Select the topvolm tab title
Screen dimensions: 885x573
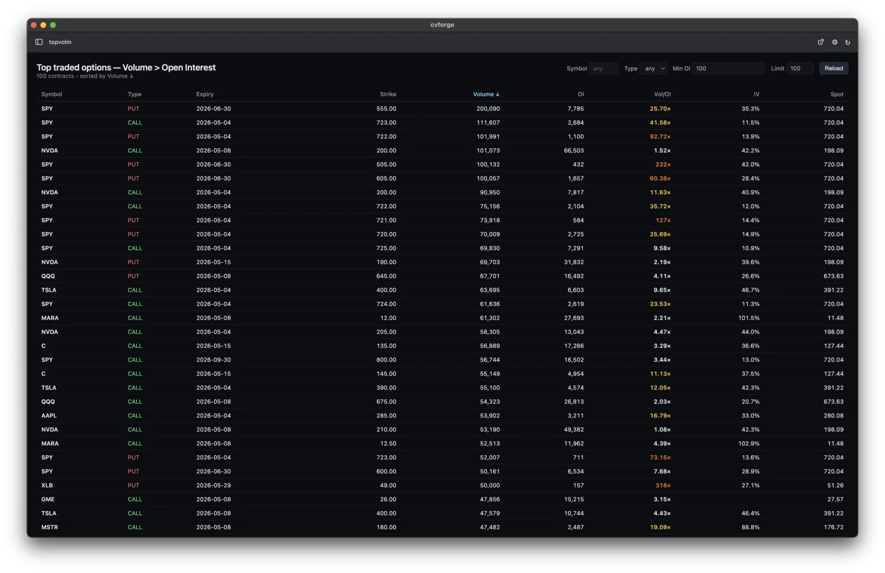click(x=60, y=42)
